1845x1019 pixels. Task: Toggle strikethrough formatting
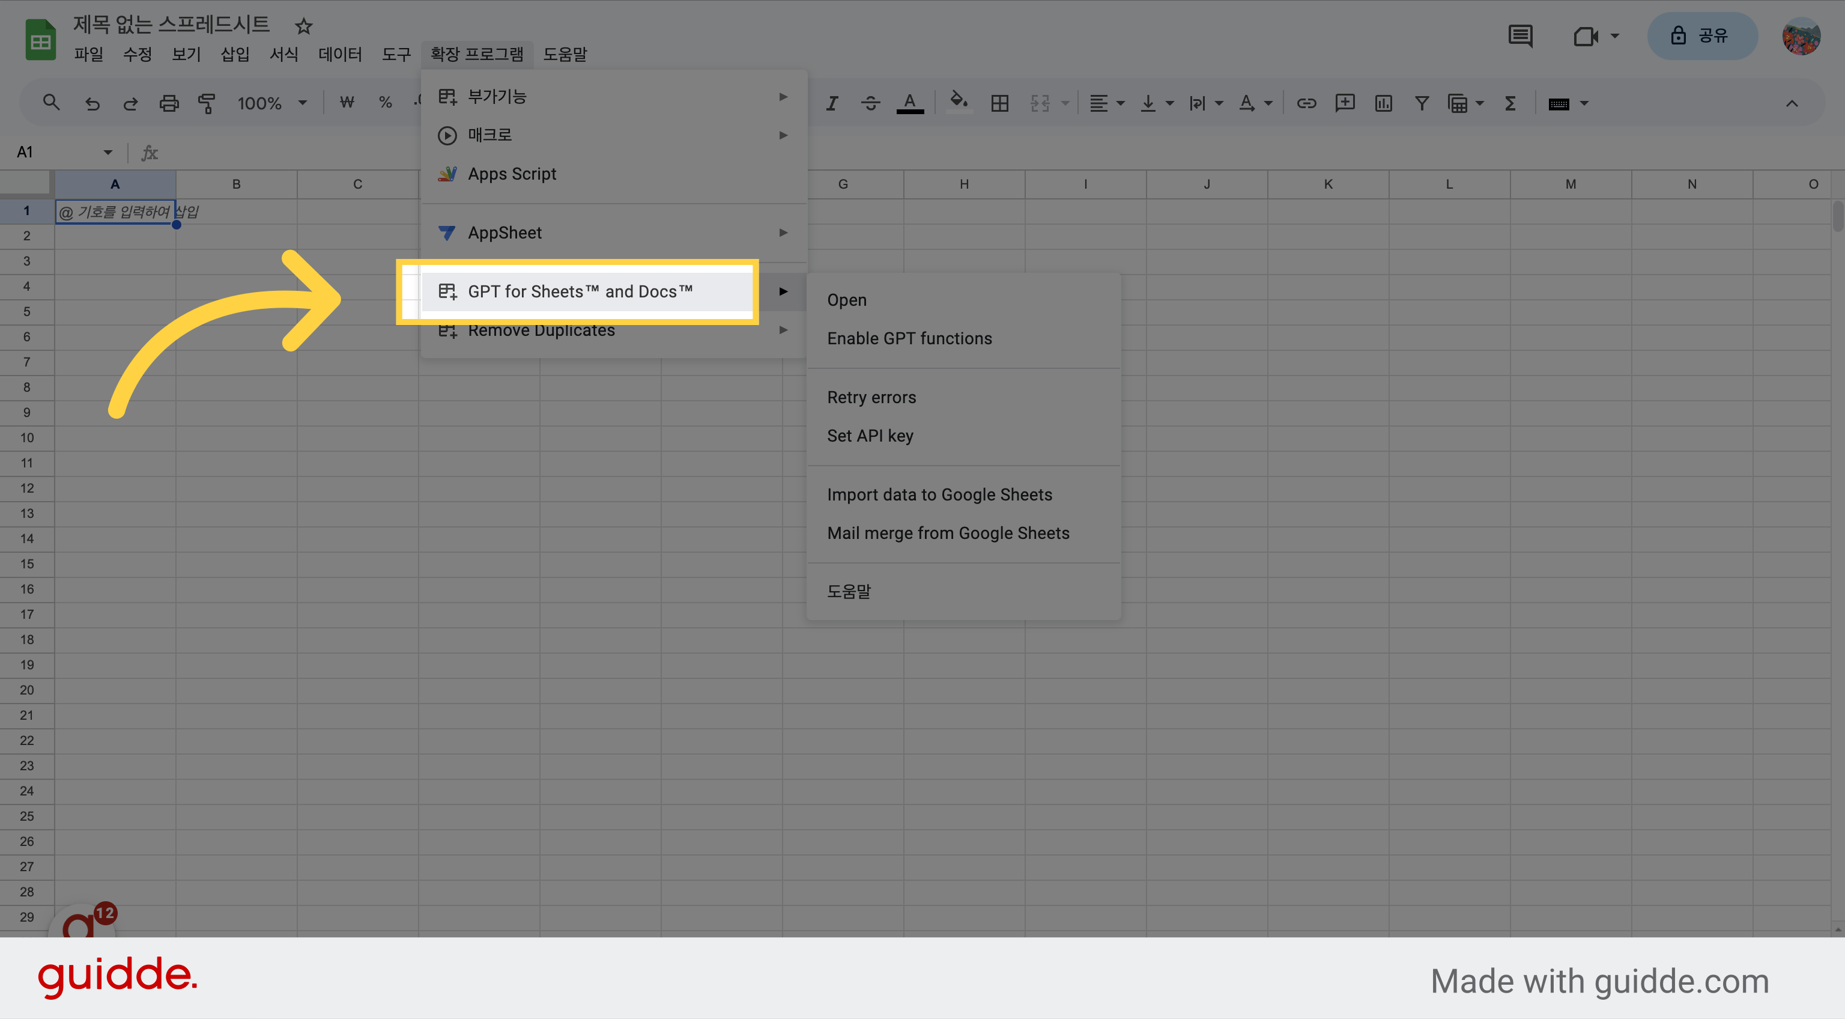pos(870,103)
